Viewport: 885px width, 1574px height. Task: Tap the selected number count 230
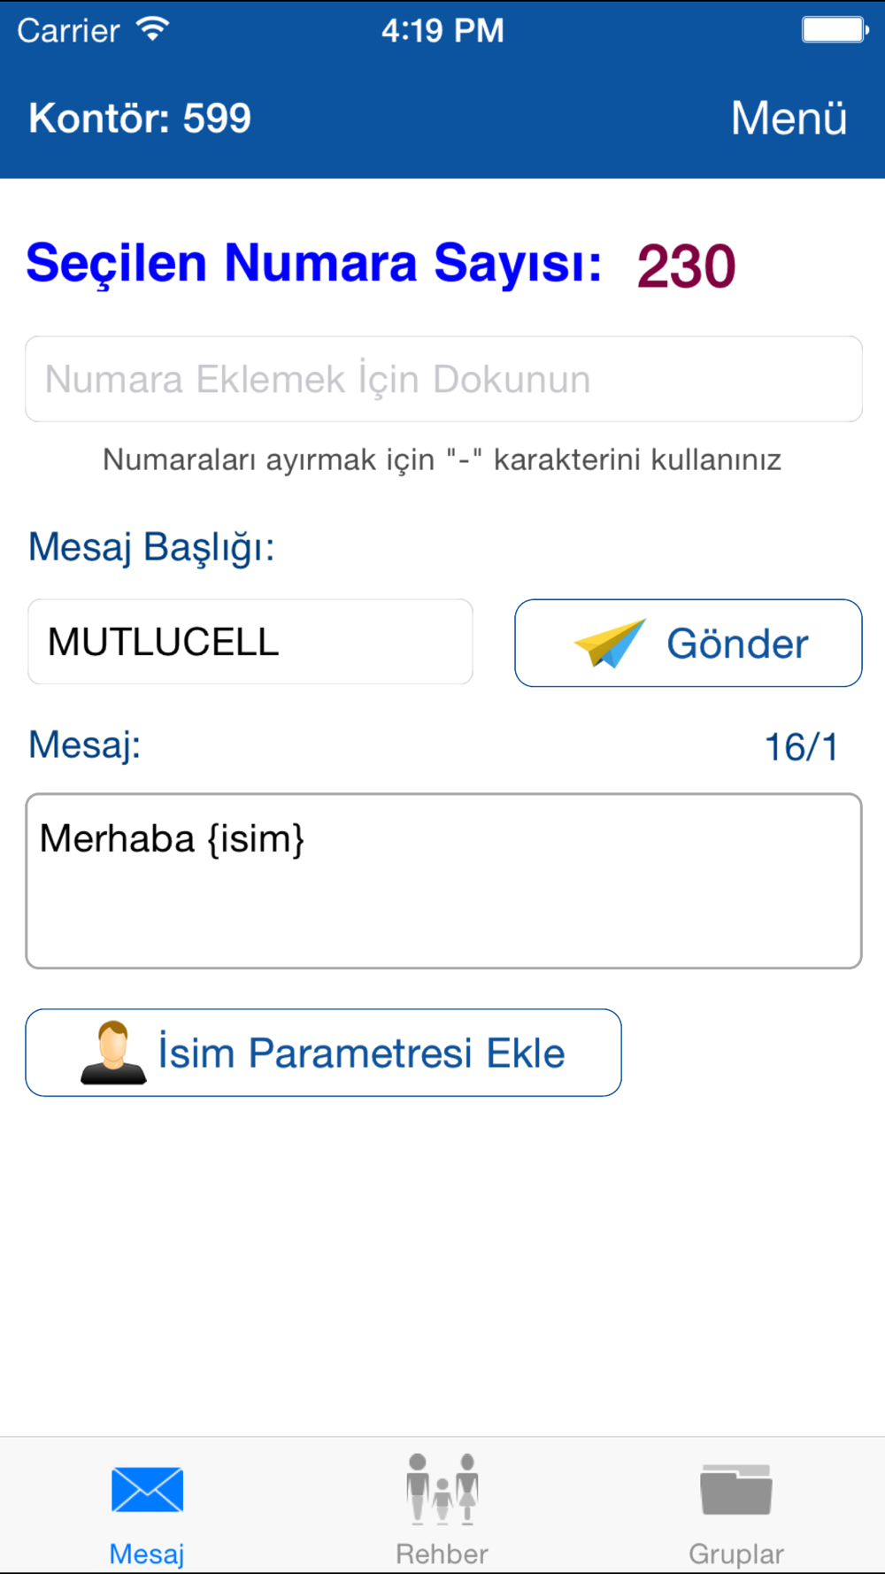[x=686, y=266]
